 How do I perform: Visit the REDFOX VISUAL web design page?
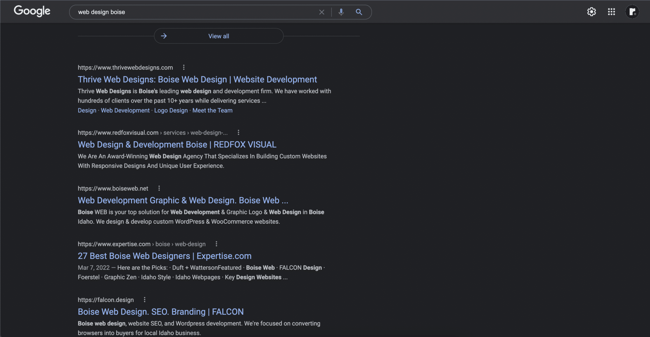point(177,145)
